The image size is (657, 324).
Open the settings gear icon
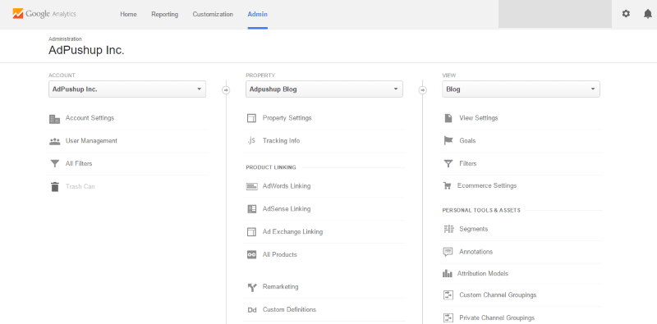pos(626,14)
